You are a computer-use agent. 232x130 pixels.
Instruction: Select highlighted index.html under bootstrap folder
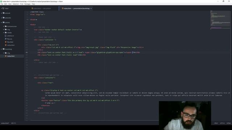11,56
